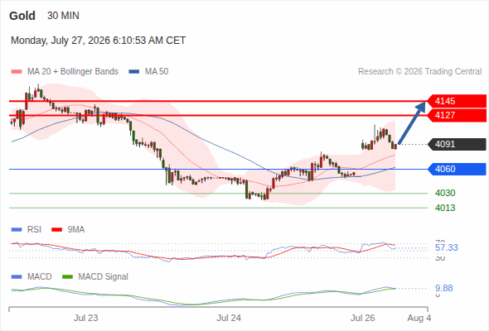
Task: Click the RSI value 57.33 readout
Action: coord(447,247)
